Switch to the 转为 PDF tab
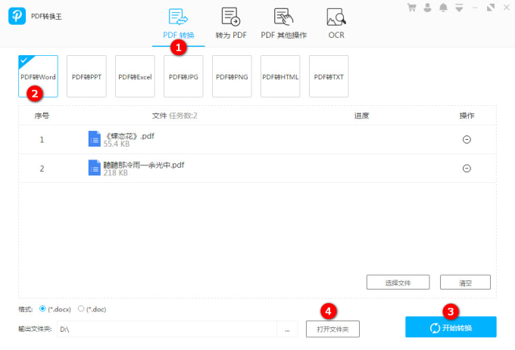This screenshot has width=515, height=350. tap(230, 24)
